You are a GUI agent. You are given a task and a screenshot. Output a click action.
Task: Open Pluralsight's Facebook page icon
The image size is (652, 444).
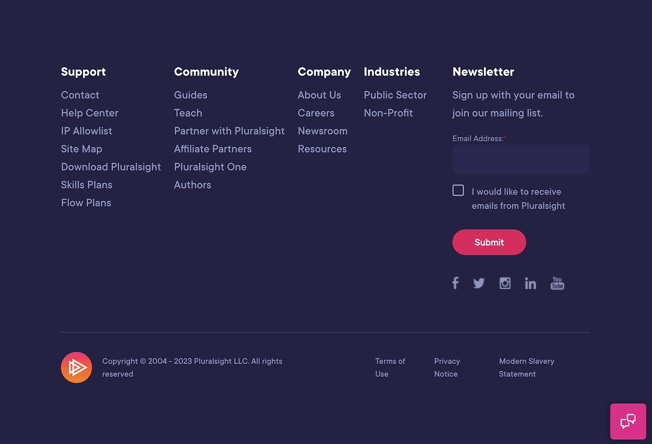pos(455,283)
